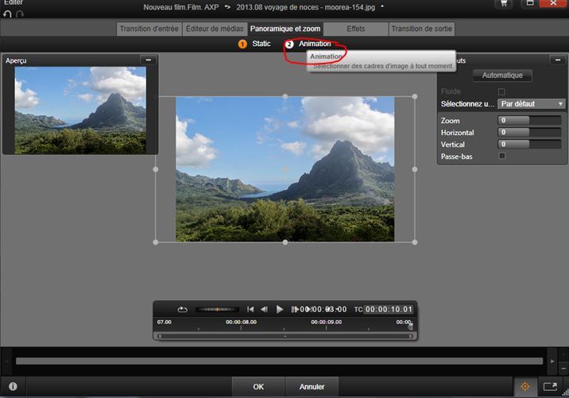
Task: Switch to the Effets tab
Action: click(355, 29)
